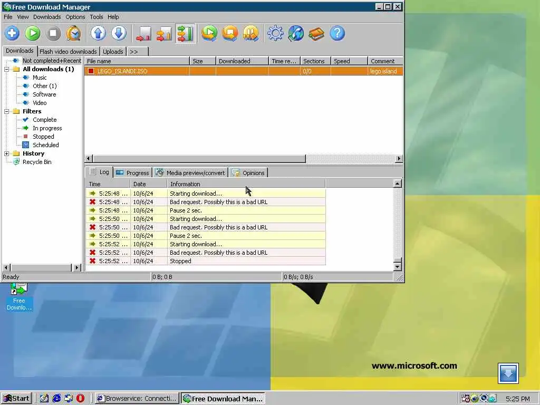Select Not completed+Recent in tree

(x=52, y=61)
